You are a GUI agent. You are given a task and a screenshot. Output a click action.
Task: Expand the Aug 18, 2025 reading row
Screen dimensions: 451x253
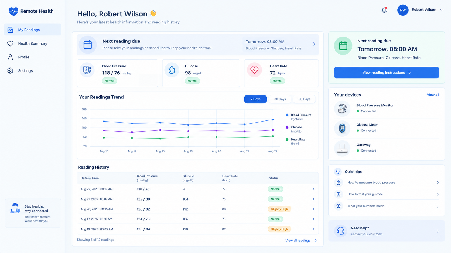click(313, 229)
